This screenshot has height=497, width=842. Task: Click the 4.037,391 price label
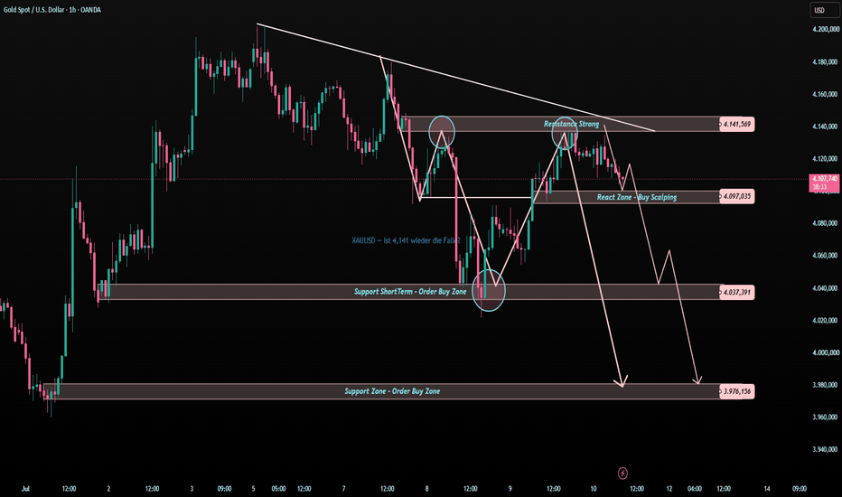pos(737,292)
